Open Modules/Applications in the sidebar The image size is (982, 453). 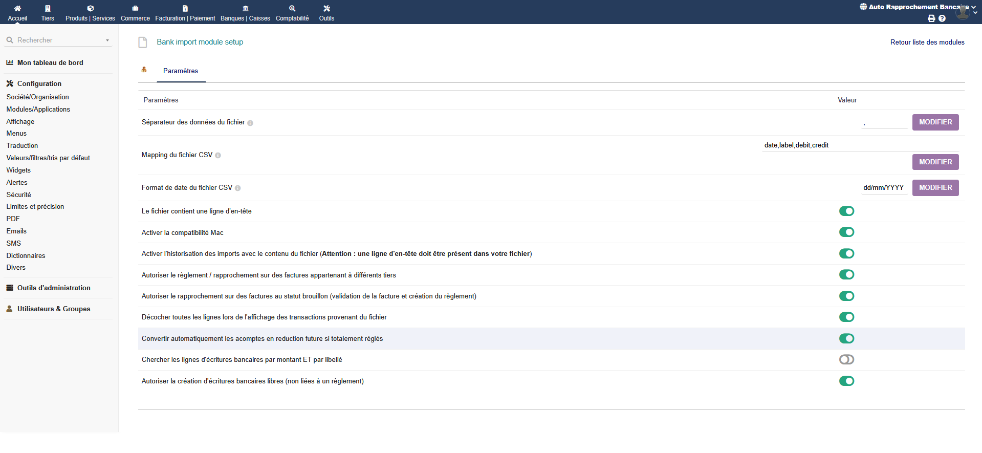tap(38, 110)
